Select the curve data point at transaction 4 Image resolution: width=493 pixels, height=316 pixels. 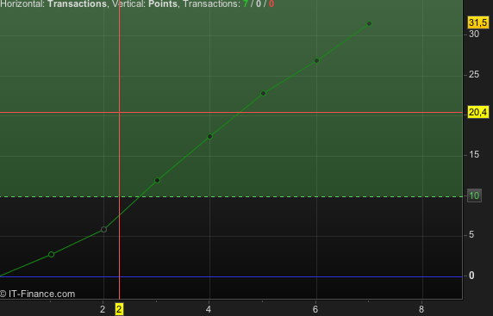(x=209, y=136)
